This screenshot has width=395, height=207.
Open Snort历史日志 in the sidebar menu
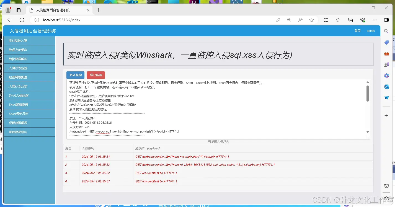coord(29,114)
